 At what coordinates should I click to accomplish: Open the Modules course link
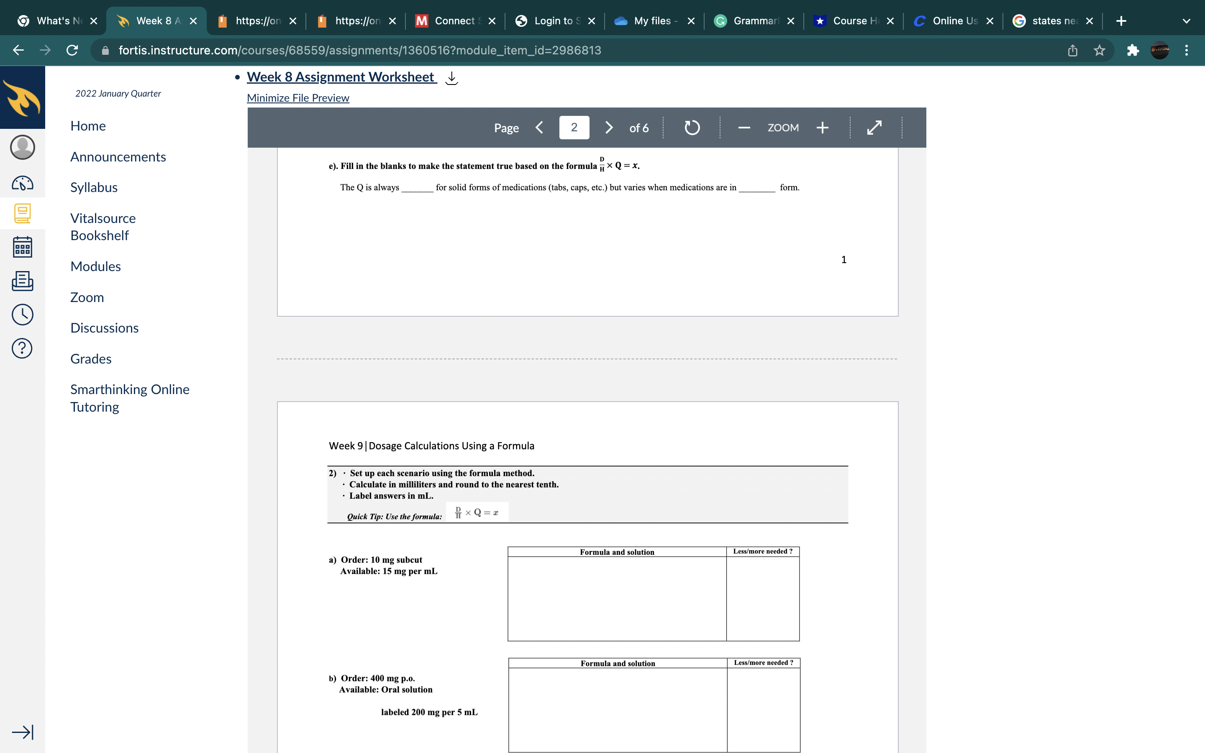tap(95, 266)
